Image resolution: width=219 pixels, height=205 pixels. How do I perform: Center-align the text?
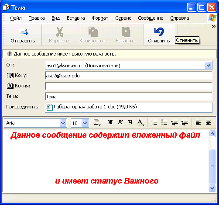click(208, 122)
